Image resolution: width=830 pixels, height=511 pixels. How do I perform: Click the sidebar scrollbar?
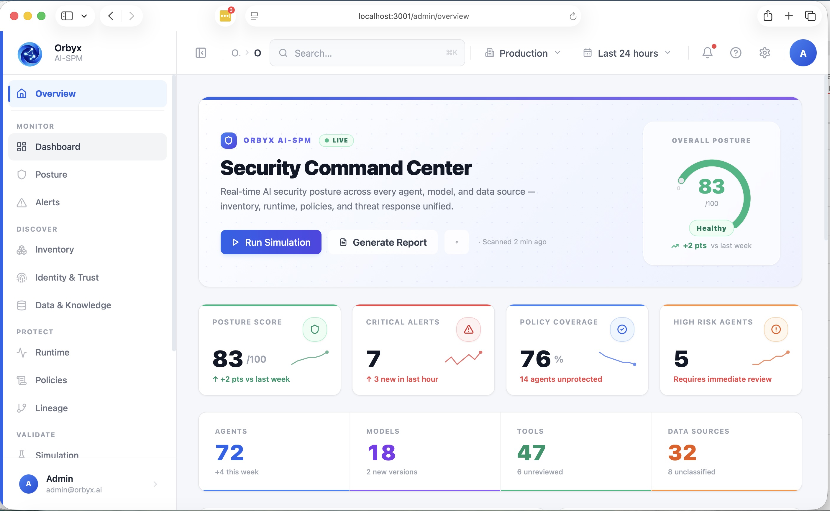174,213
